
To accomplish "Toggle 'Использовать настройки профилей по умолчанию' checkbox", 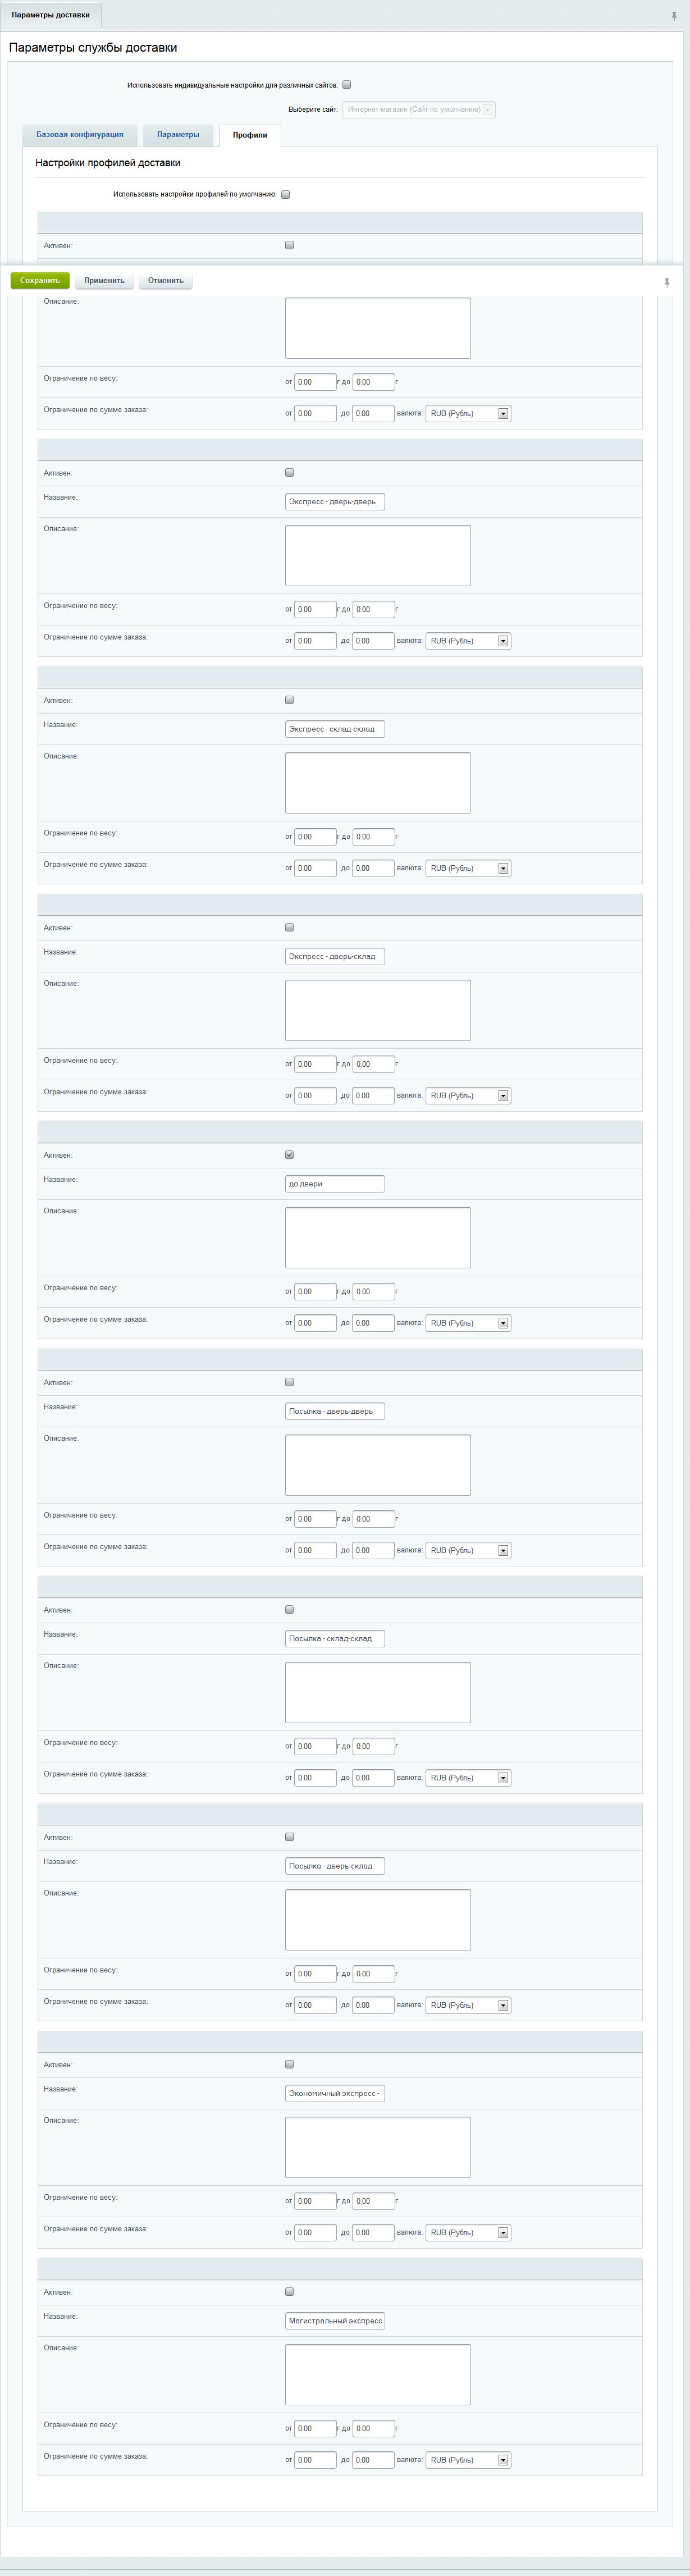I will pos(285,195).
